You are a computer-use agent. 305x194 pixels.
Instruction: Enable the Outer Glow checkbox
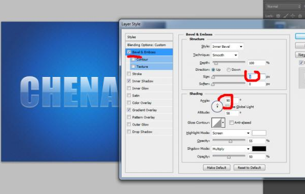point(129,124)
